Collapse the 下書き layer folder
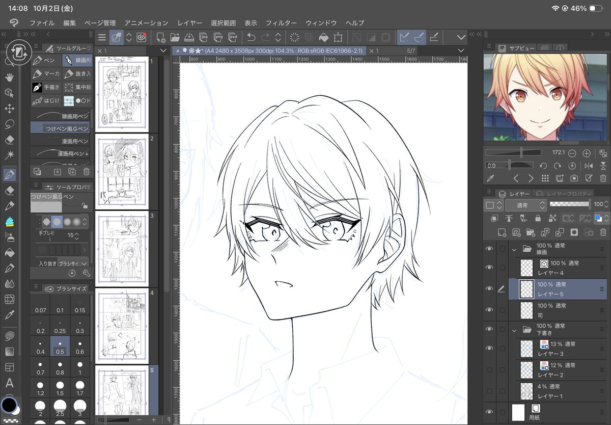The image size is (611, 425). tap(514, 330)
